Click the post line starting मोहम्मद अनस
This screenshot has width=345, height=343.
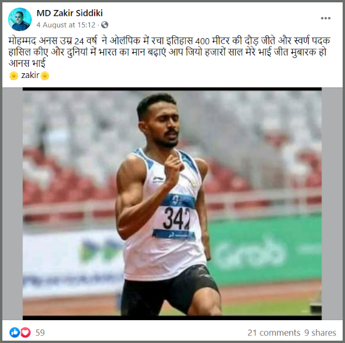coord(169,41)
